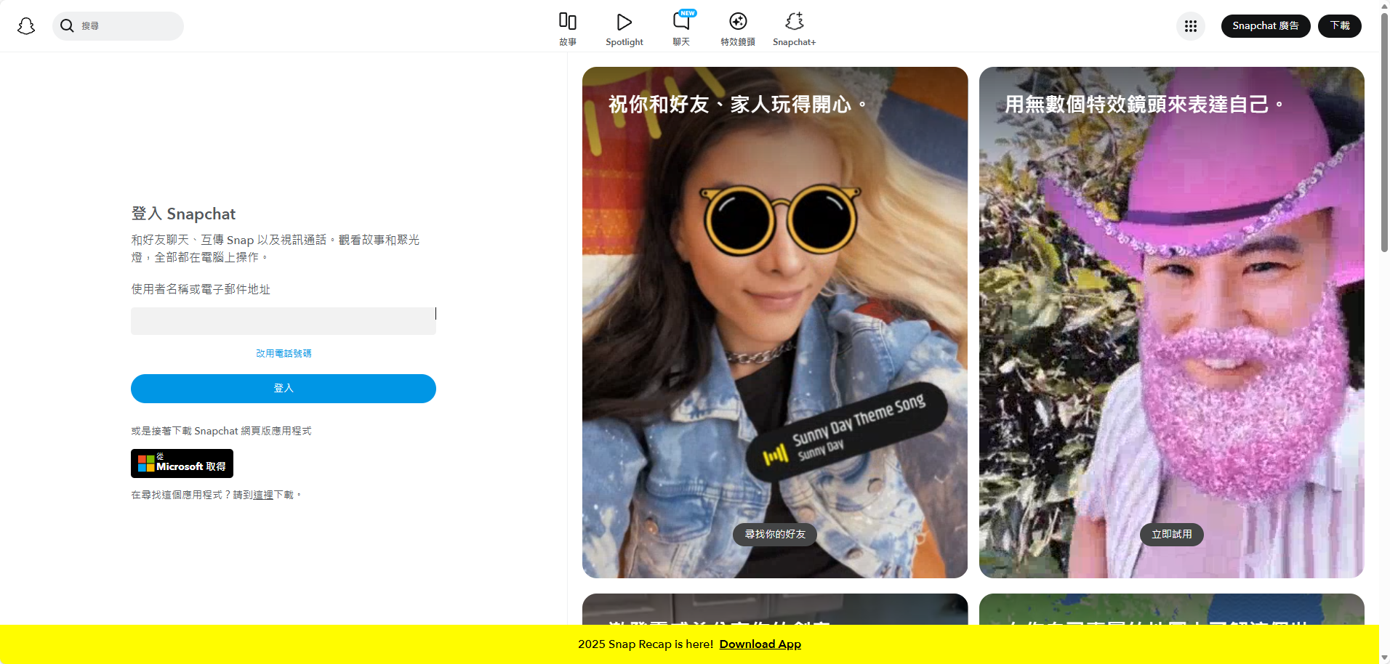Click the Snapchat ghost logo
Viewport: 1390px width, 664px height.
click(x=26, y=25)
